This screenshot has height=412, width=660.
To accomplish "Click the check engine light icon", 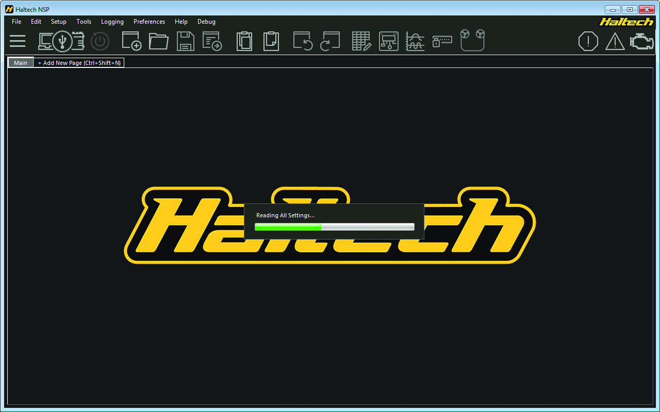I will tap(642, 41).
